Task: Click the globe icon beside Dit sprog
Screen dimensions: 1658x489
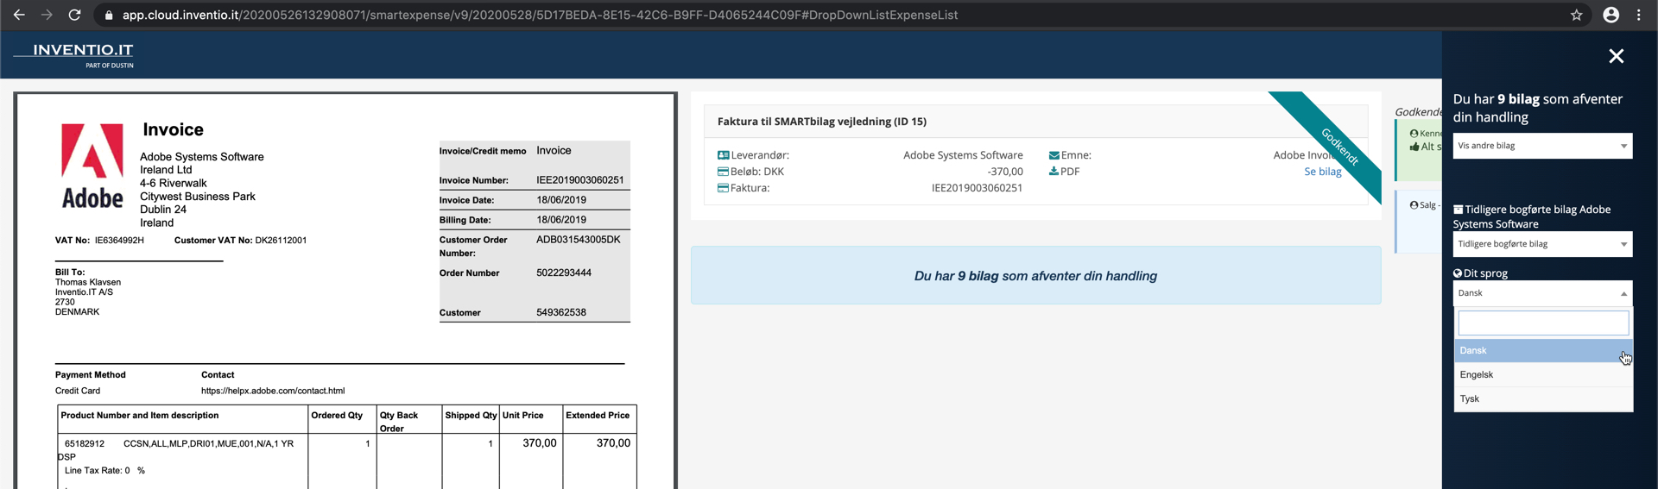Action: (x=1458, y=273)
